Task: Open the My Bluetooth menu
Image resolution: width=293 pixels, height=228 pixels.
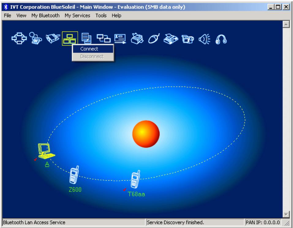Action: click(x=45, y=16)
